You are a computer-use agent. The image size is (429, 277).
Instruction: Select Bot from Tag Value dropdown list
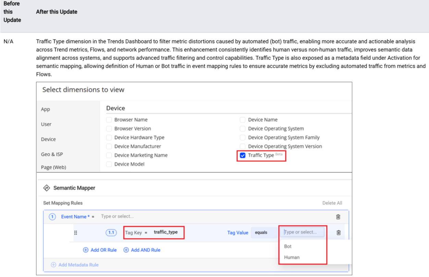[288, 246]
